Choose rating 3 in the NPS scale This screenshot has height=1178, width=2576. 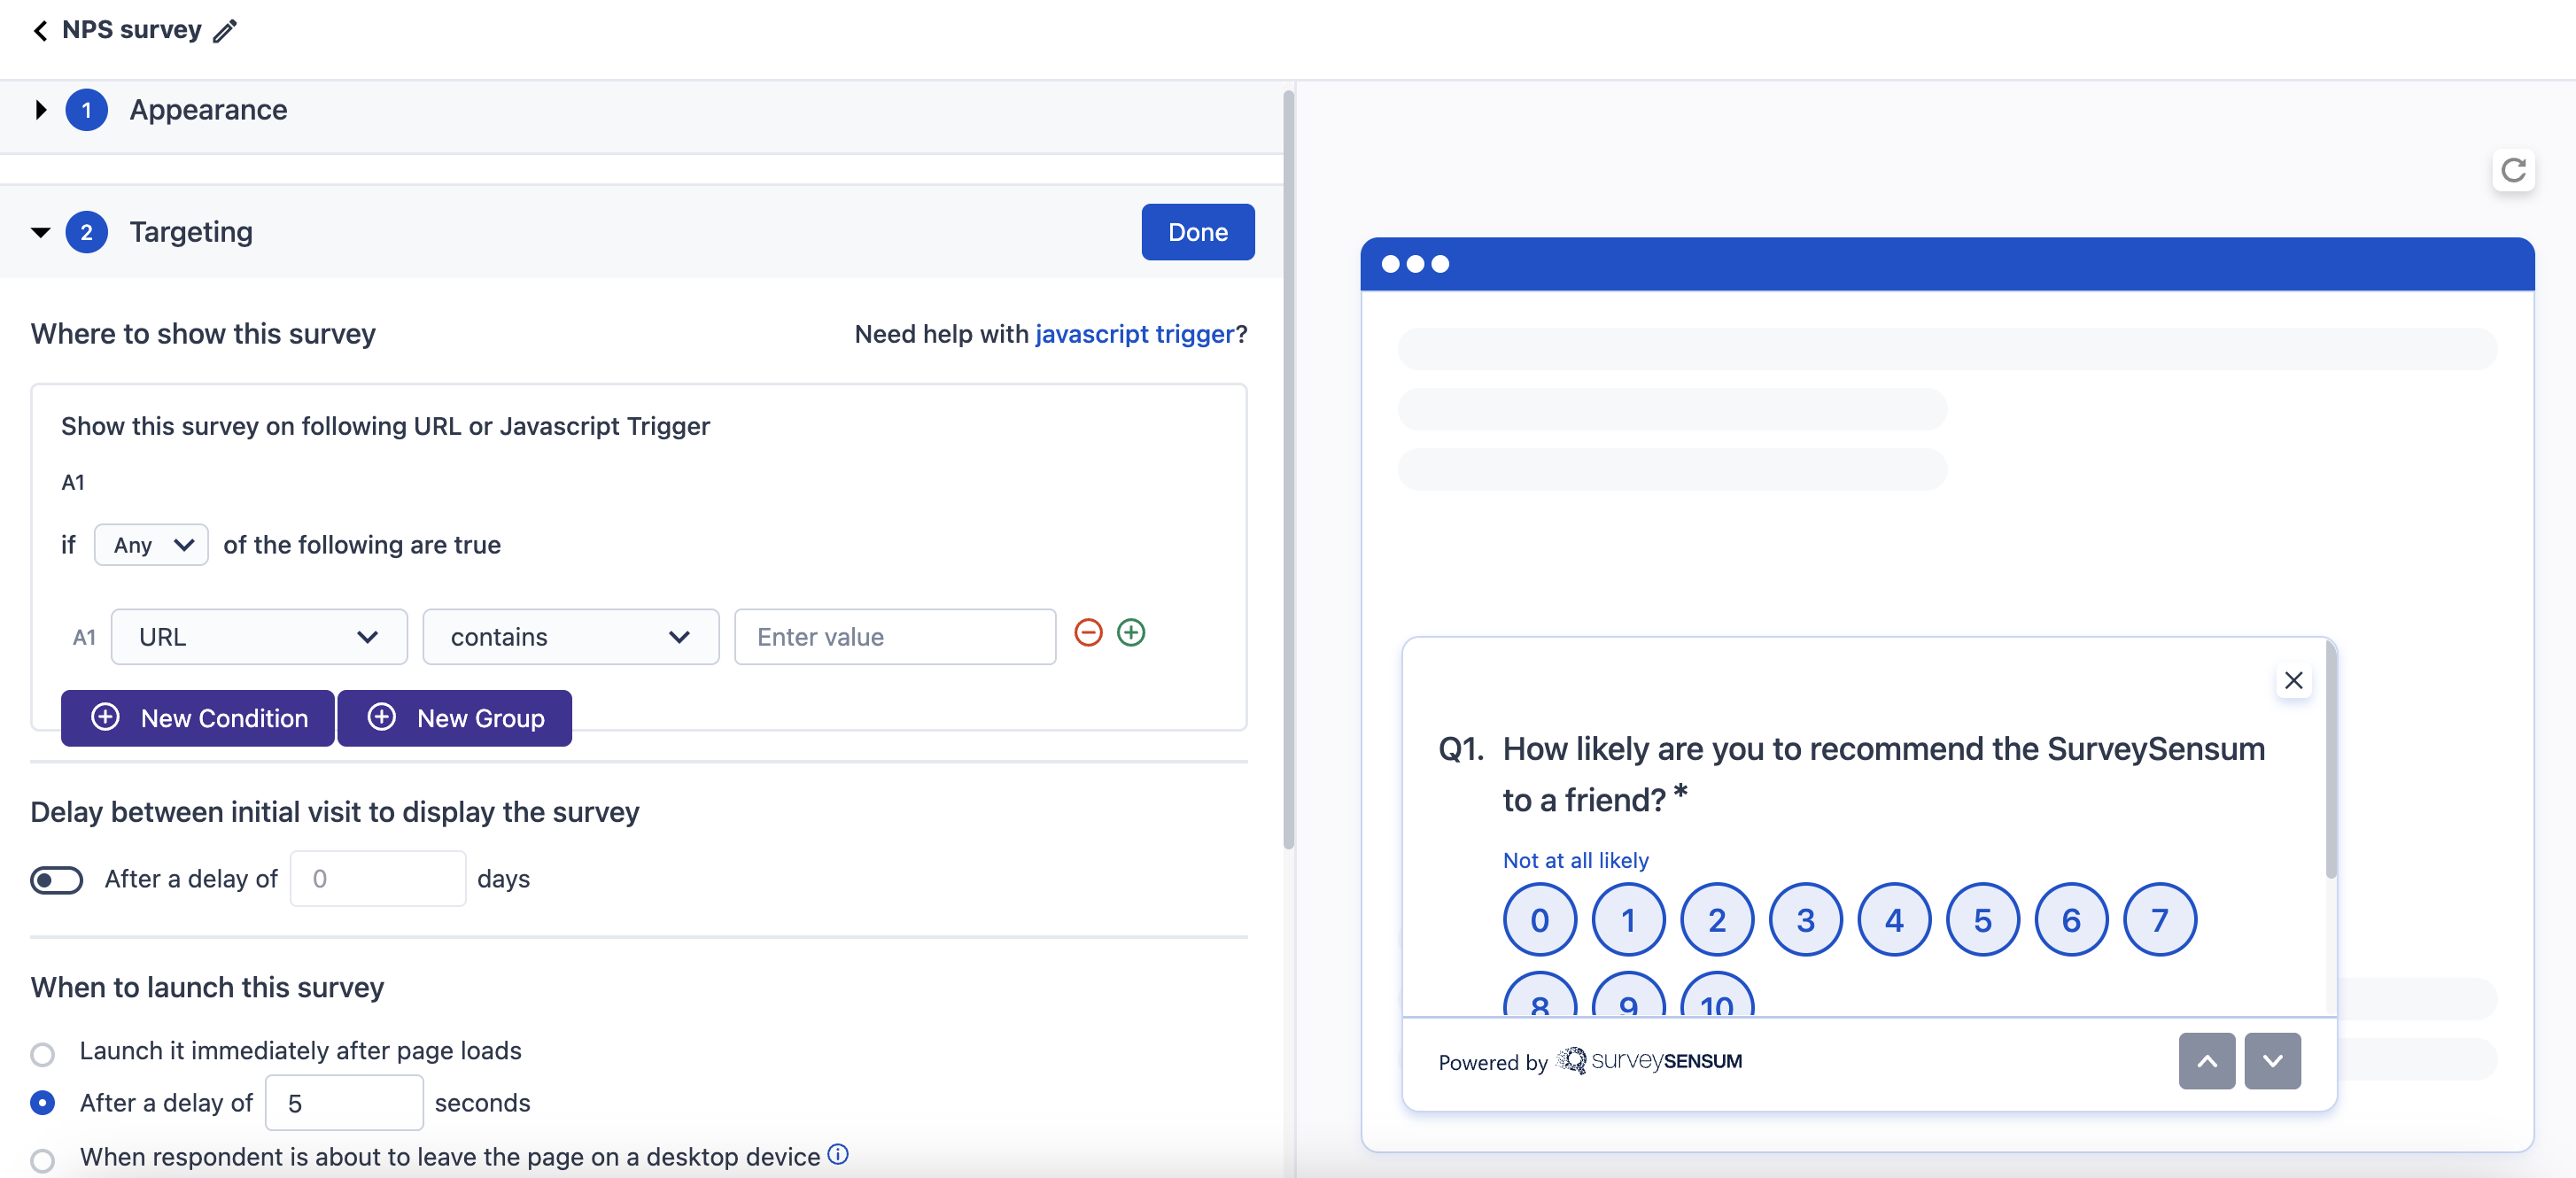(x=1805, y=920)
